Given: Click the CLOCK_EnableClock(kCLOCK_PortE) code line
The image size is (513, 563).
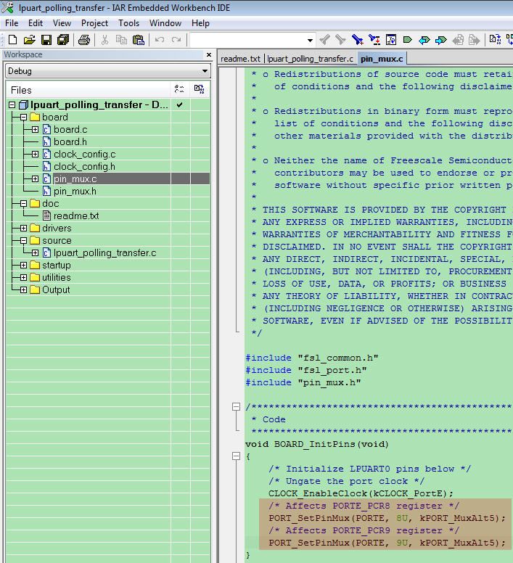Looking at the screenshot, I should click(361, 493).
